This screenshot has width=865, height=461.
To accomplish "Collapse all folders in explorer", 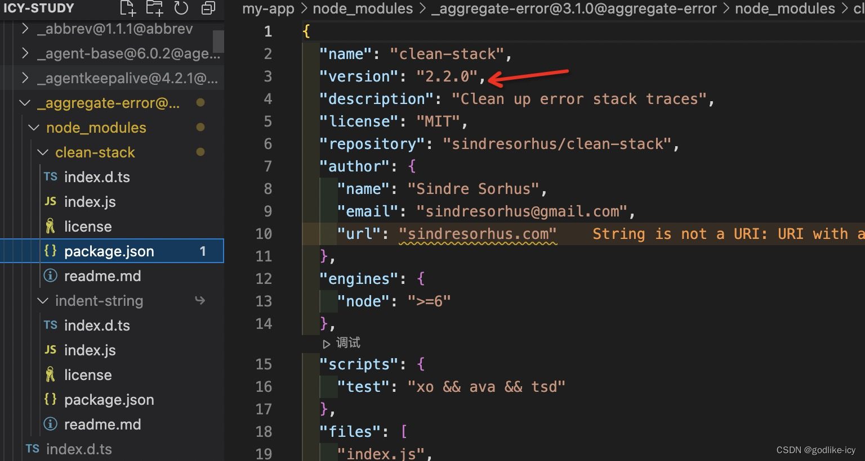I will click(208, 8).
